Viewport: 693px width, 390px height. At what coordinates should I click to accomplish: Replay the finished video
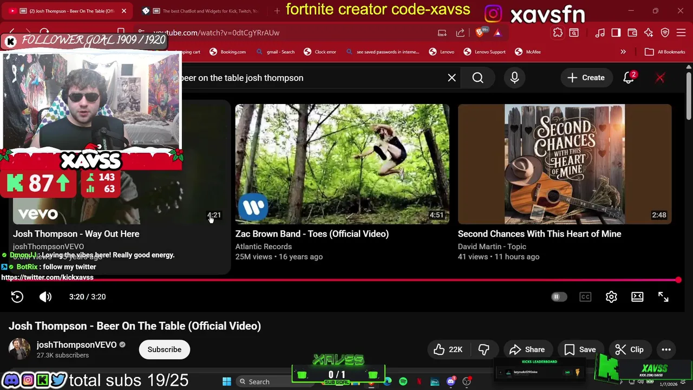point(17,297)
